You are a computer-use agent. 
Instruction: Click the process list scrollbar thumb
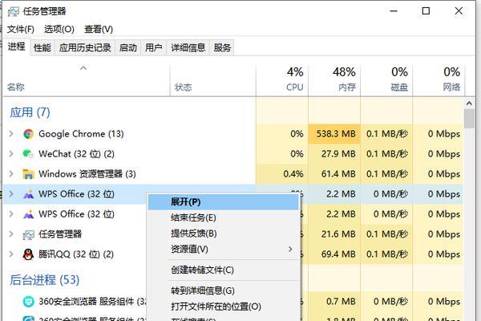click(x=469, y=119)
